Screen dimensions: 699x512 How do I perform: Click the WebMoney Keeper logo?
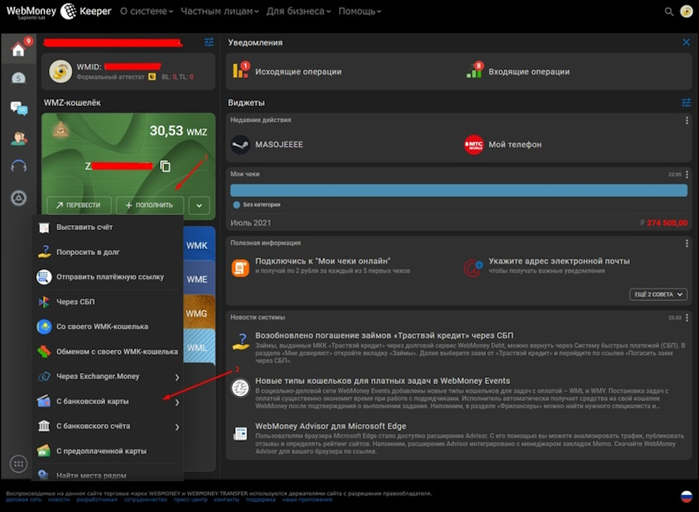59,11
